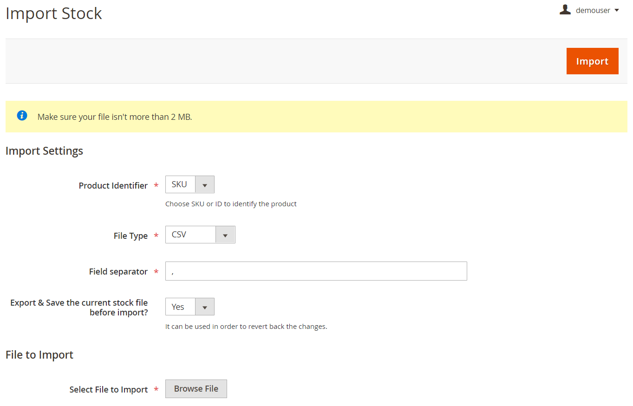This screenshot has height=406, width=633.
Task: Click the 'It can be used in order to revert back the changes.' note
Action: [246, 327]
